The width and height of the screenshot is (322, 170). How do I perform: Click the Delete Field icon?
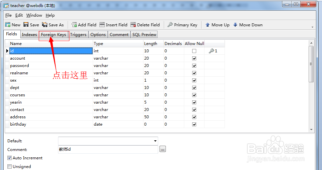tap(133, 25)
